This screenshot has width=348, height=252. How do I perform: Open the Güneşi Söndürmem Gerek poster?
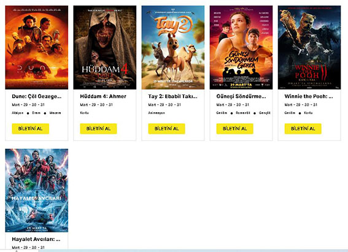(241, 47)
